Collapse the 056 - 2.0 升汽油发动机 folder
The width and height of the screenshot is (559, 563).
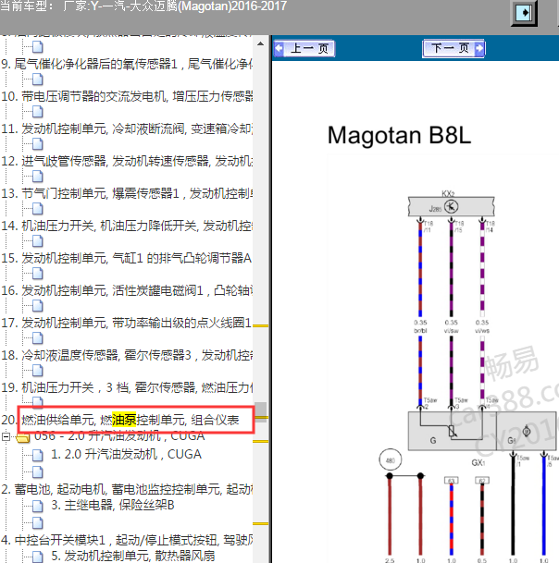point(6,437)
